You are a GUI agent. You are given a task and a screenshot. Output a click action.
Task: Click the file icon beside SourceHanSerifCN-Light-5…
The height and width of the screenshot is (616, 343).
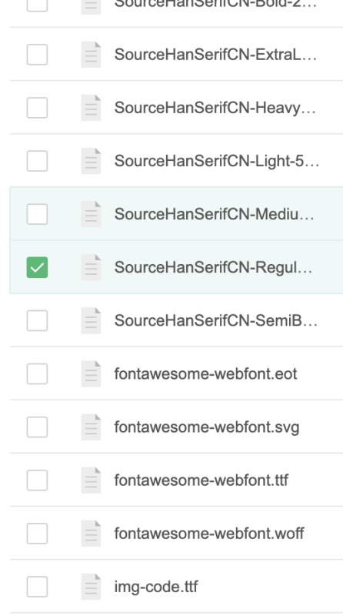pyautogui.click(x=91, y=161)
